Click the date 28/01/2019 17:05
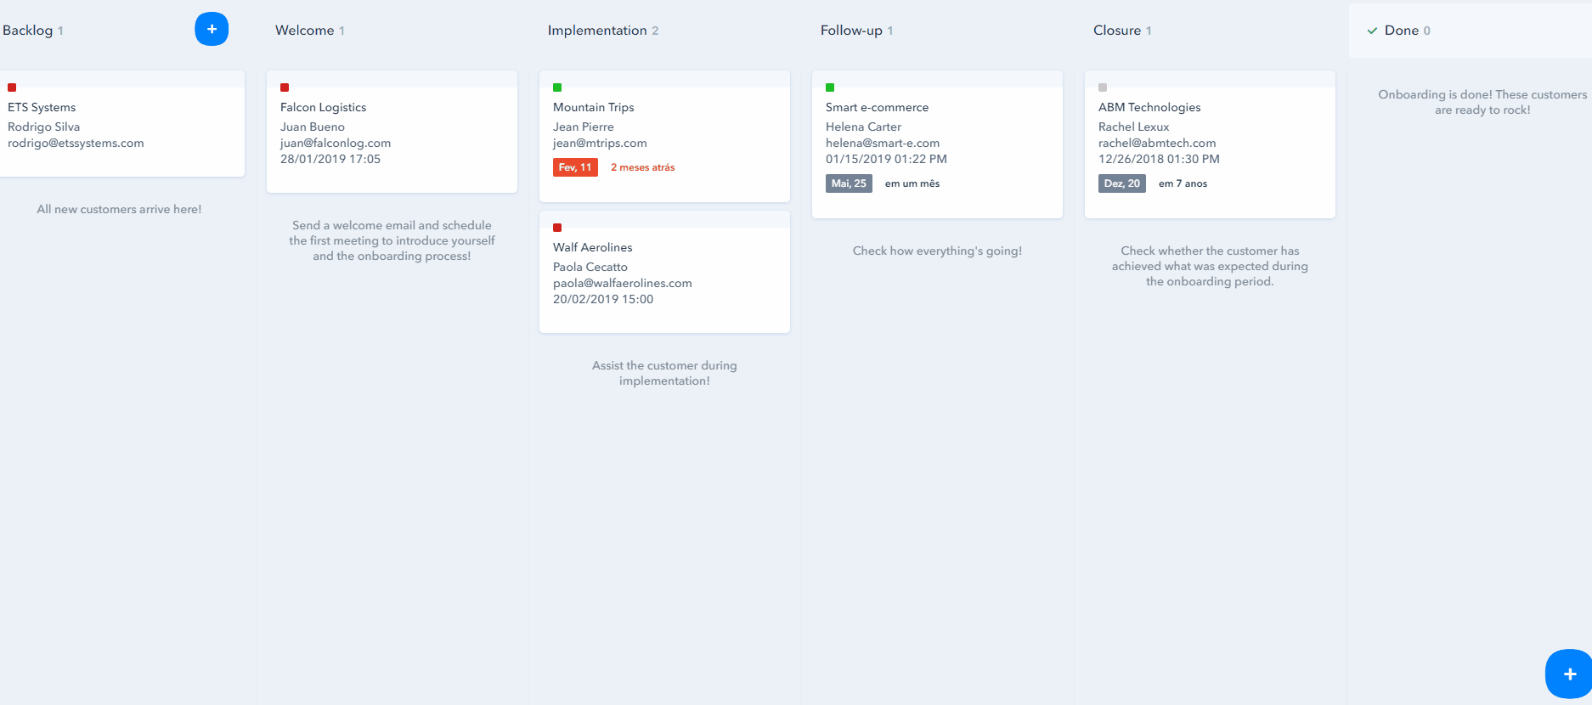The image size is (1592, 705). point(330,159)
